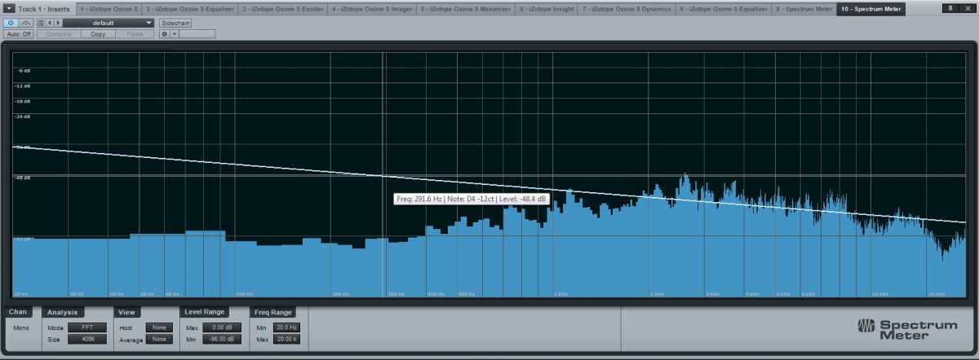Pin the plugin window with pin icon
The image size is (979, 360).
[x=950, y=8]
